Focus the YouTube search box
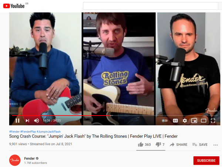This screenshot has width=222, height=167. pos(150,6)
